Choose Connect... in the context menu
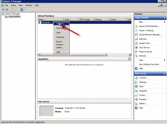167x124 pixels. tap(61, 24)
